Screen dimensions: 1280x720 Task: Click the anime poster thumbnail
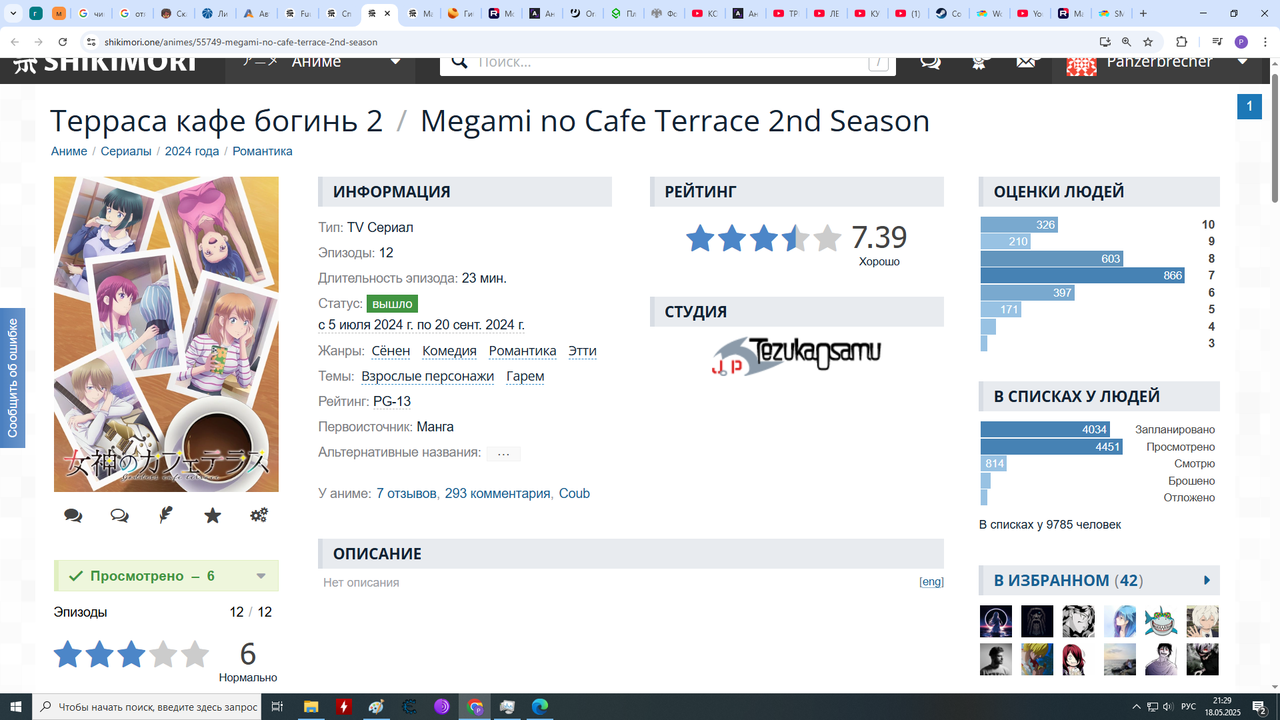166,334
